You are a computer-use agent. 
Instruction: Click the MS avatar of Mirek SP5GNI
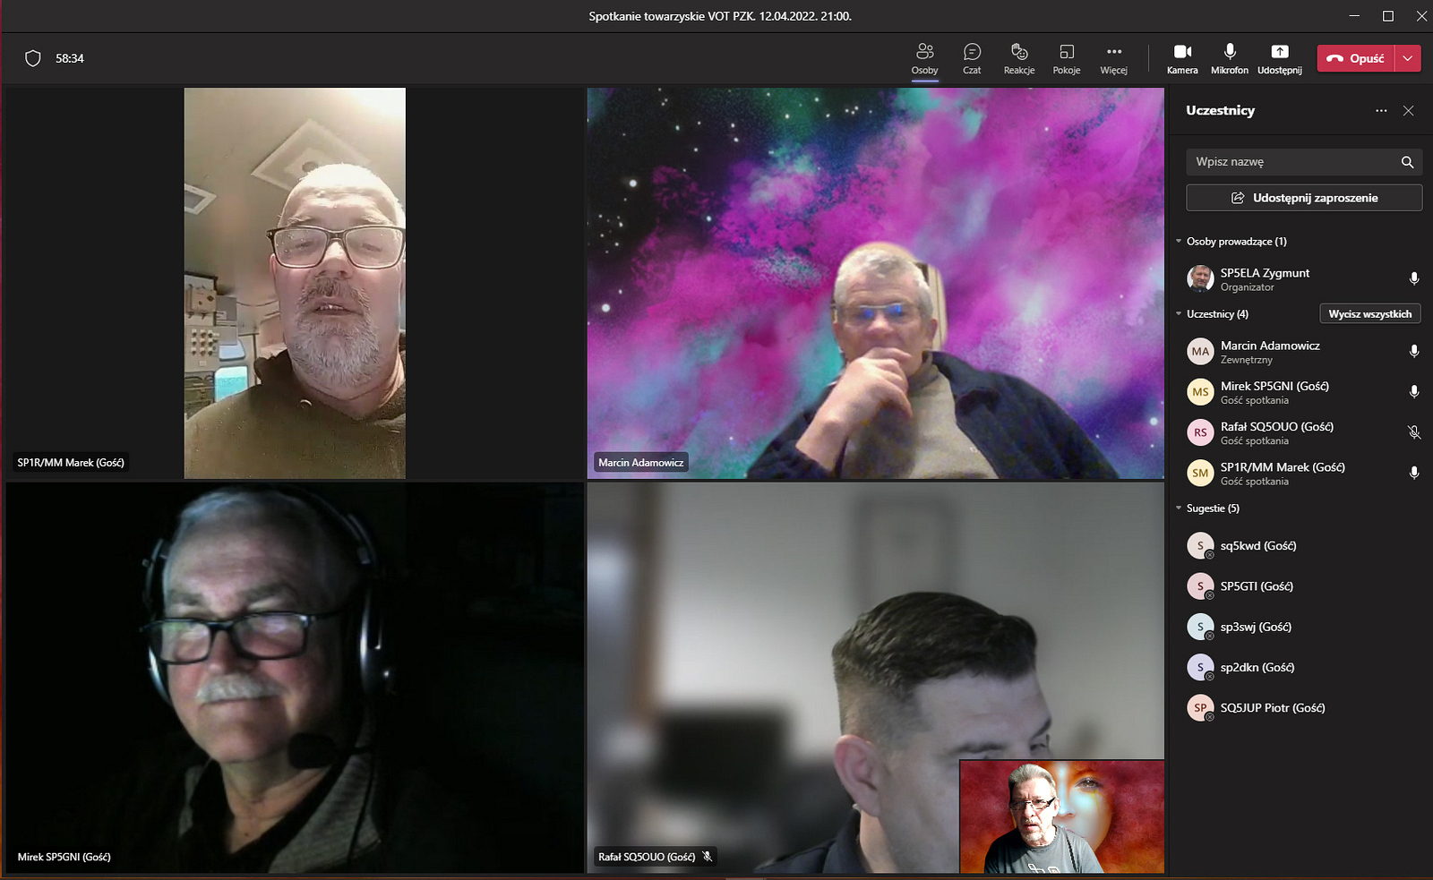[x=1200, y=391]
